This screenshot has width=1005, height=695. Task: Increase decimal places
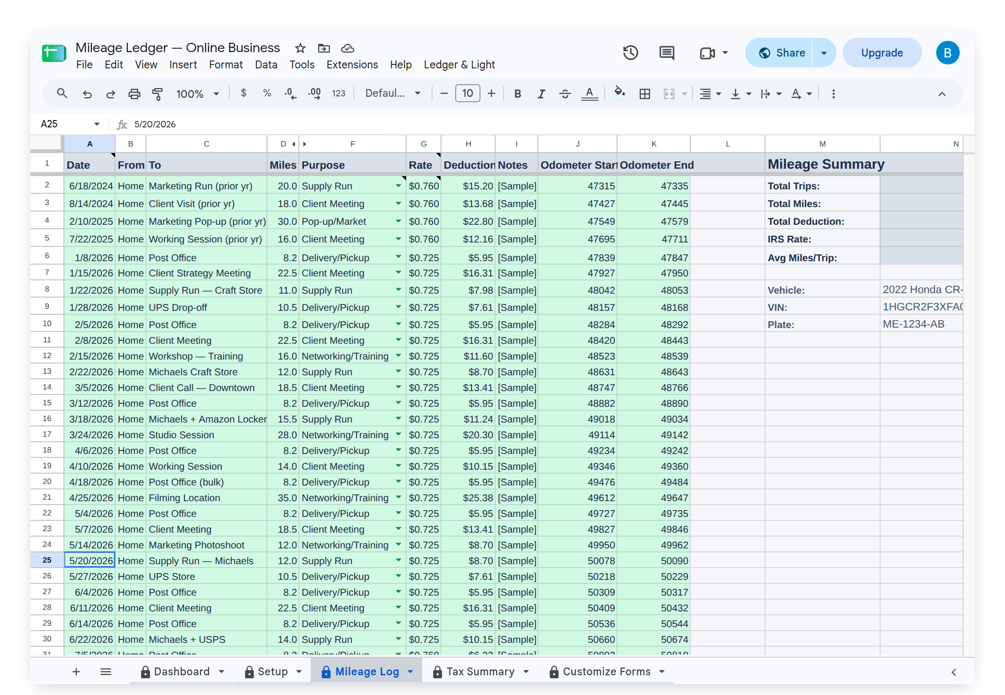point(315,93)
